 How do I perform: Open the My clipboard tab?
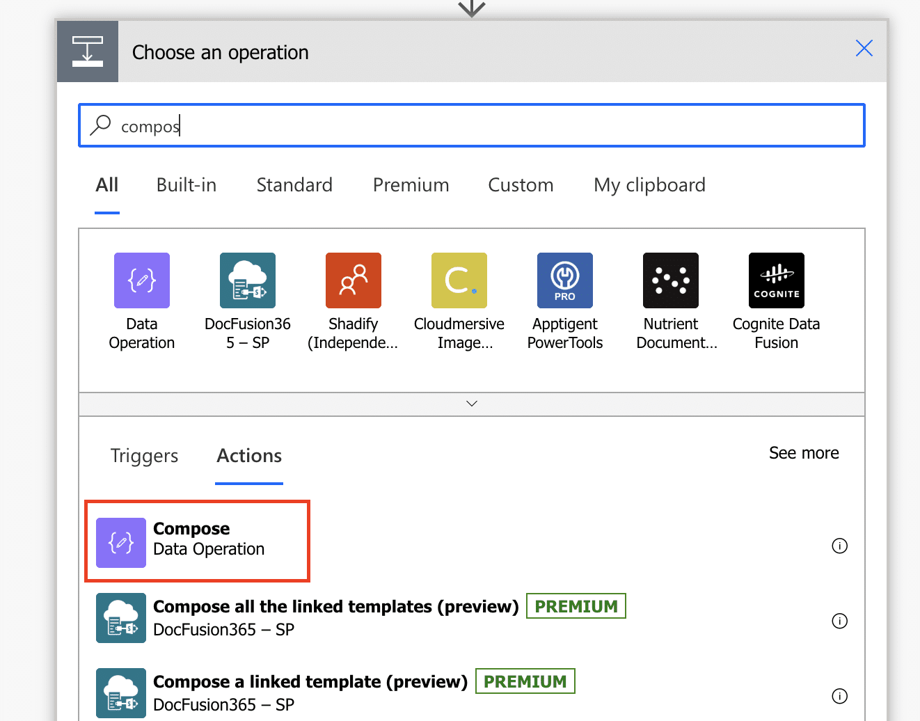649,185
